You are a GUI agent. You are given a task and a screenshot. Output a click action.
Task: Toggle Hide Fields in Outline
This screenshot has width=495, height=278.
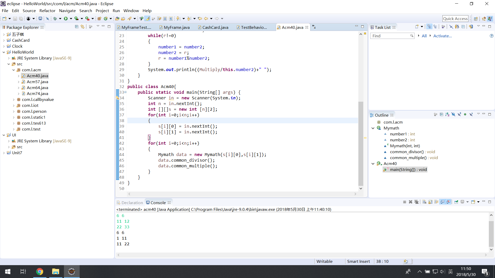(453, 115)
